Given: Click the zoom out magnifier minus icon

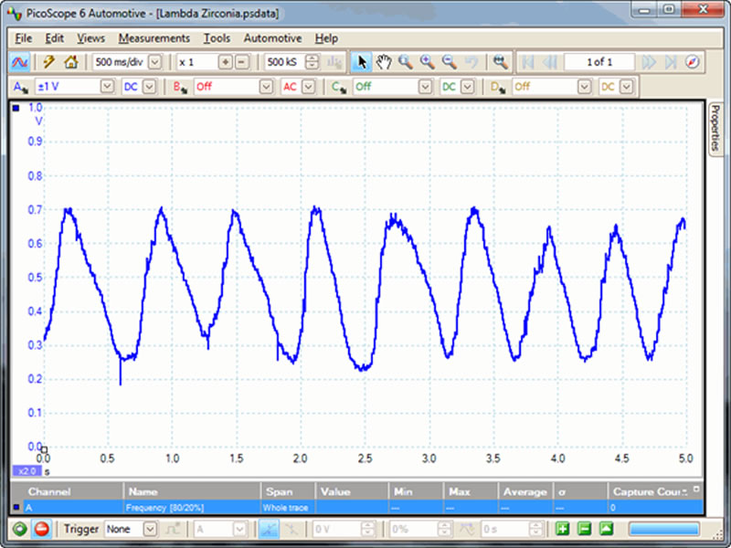Looking at the screenshot, I should pyautogui.click(x=449, y=62).
